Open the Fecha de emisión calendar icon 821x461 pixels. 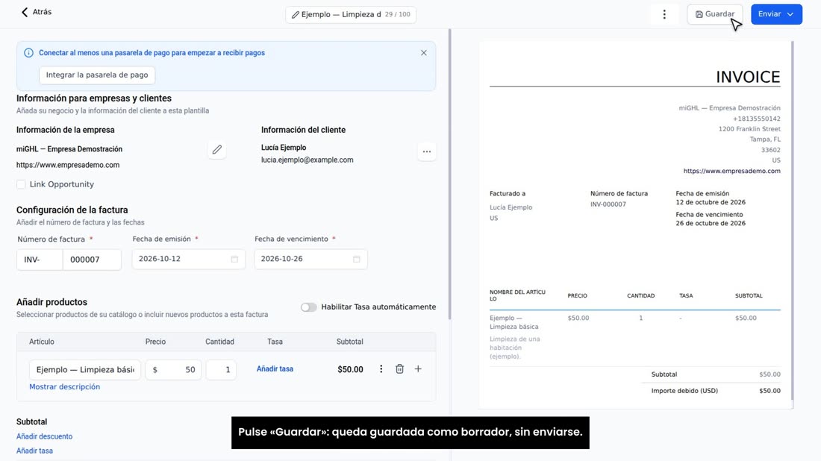click(x=234, y=259)
